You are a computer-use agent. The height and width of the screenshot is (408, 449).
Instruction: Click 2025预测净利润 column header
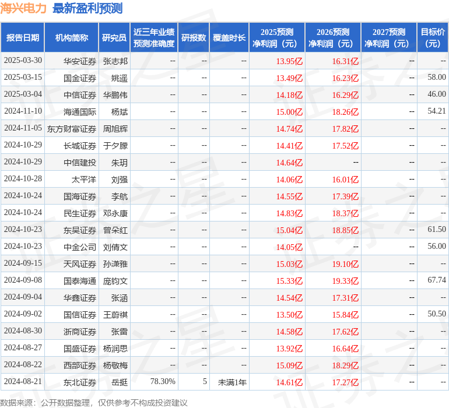click(277, 38)
